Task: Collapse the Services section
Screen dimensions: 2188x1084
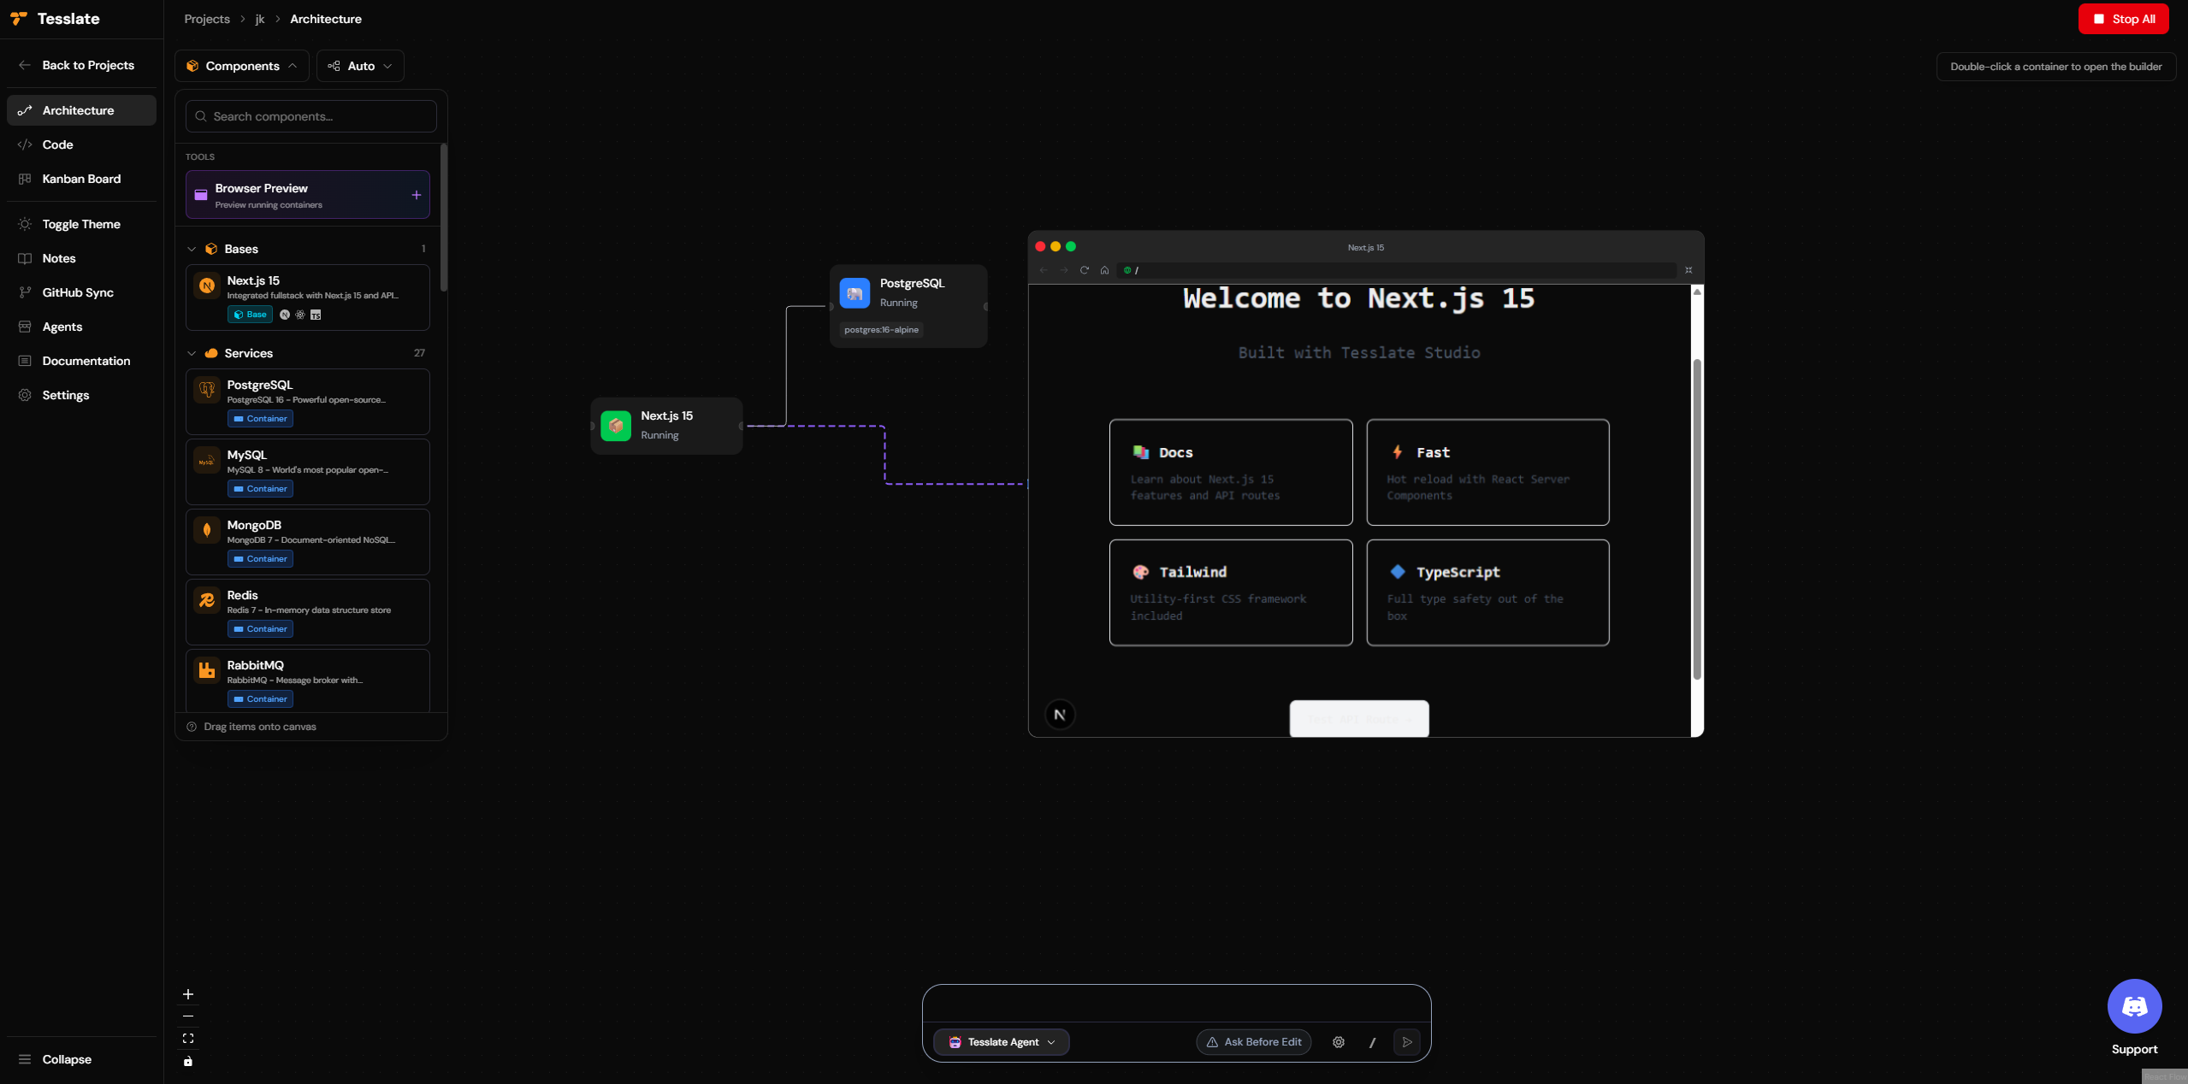Action: coord(192,353)
